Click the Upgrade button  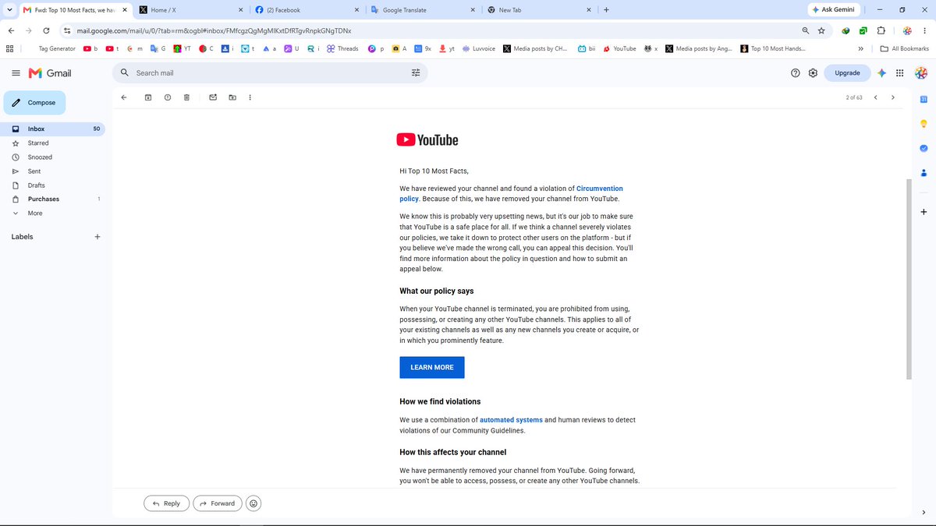847,72
